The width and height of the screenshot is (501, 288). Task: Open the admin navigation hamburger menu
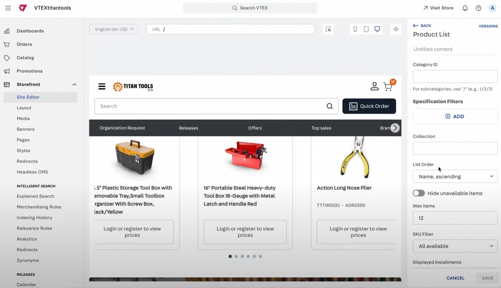click(8, 8)
